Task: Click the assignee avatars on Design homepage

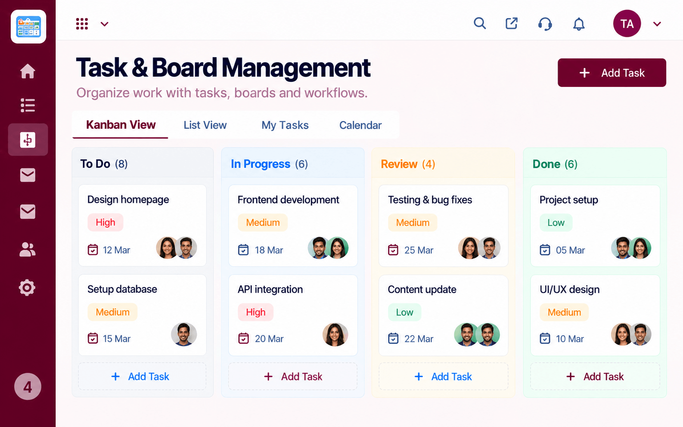Action: [177, 248]
